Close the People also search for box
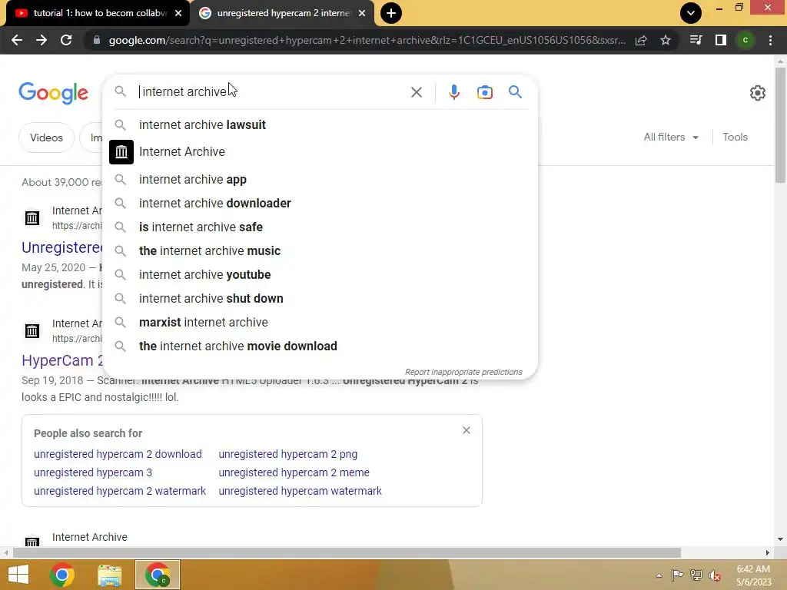This screenshot has height=590, width=787. [467, 430]
